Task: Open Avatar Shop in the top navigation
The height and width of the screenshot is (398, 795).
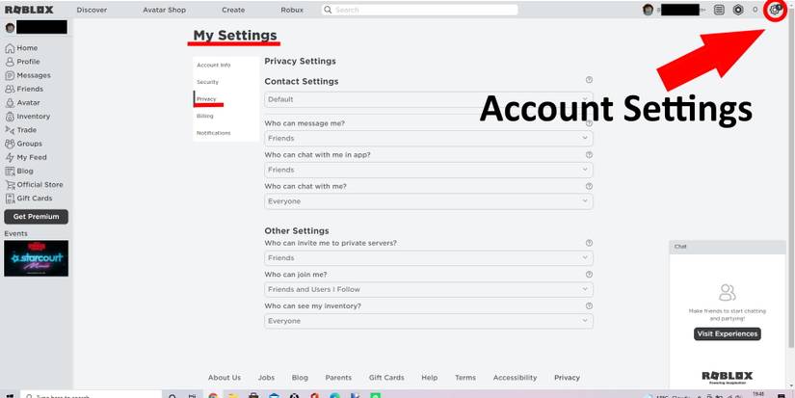Action: 164,10
